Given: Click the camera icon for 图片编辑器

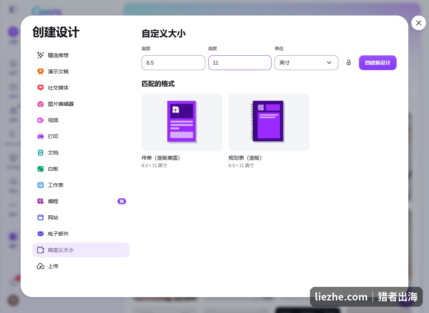Looking at the screenshot, I should [41, 104].
